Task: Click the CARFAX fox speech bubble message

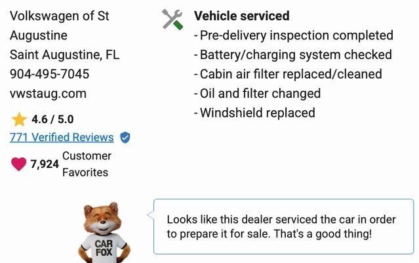Action: click(x=281, y=226)
